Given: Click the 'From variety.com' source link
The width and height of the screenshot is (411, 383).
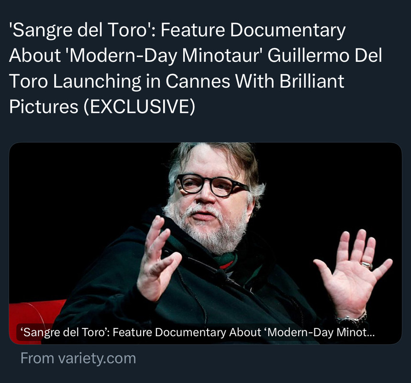Looking at the screenshot, I should [78, 358].
